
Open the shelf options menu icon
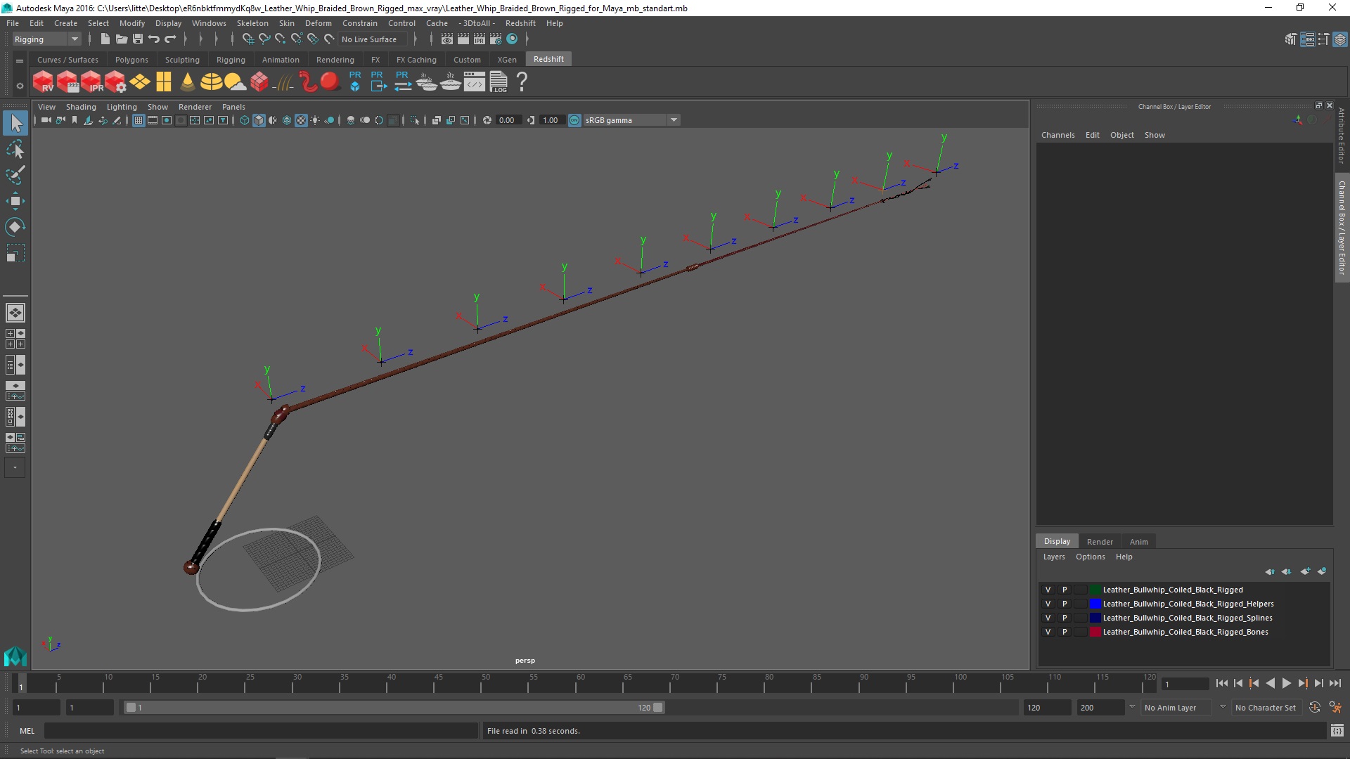click(20, 86)
